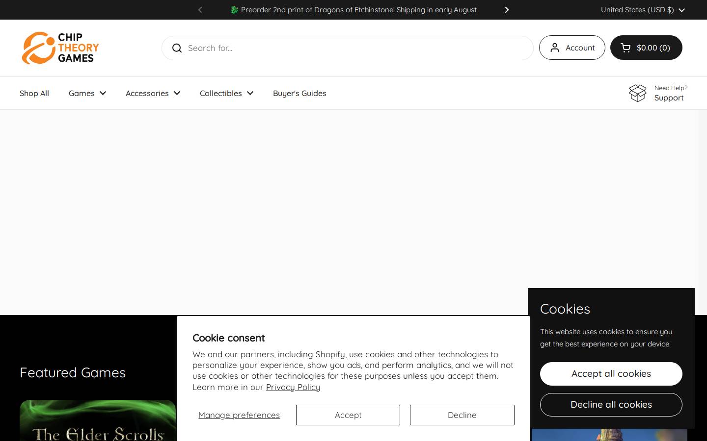
Task: Open the Account button
Action: pos(572,48)
